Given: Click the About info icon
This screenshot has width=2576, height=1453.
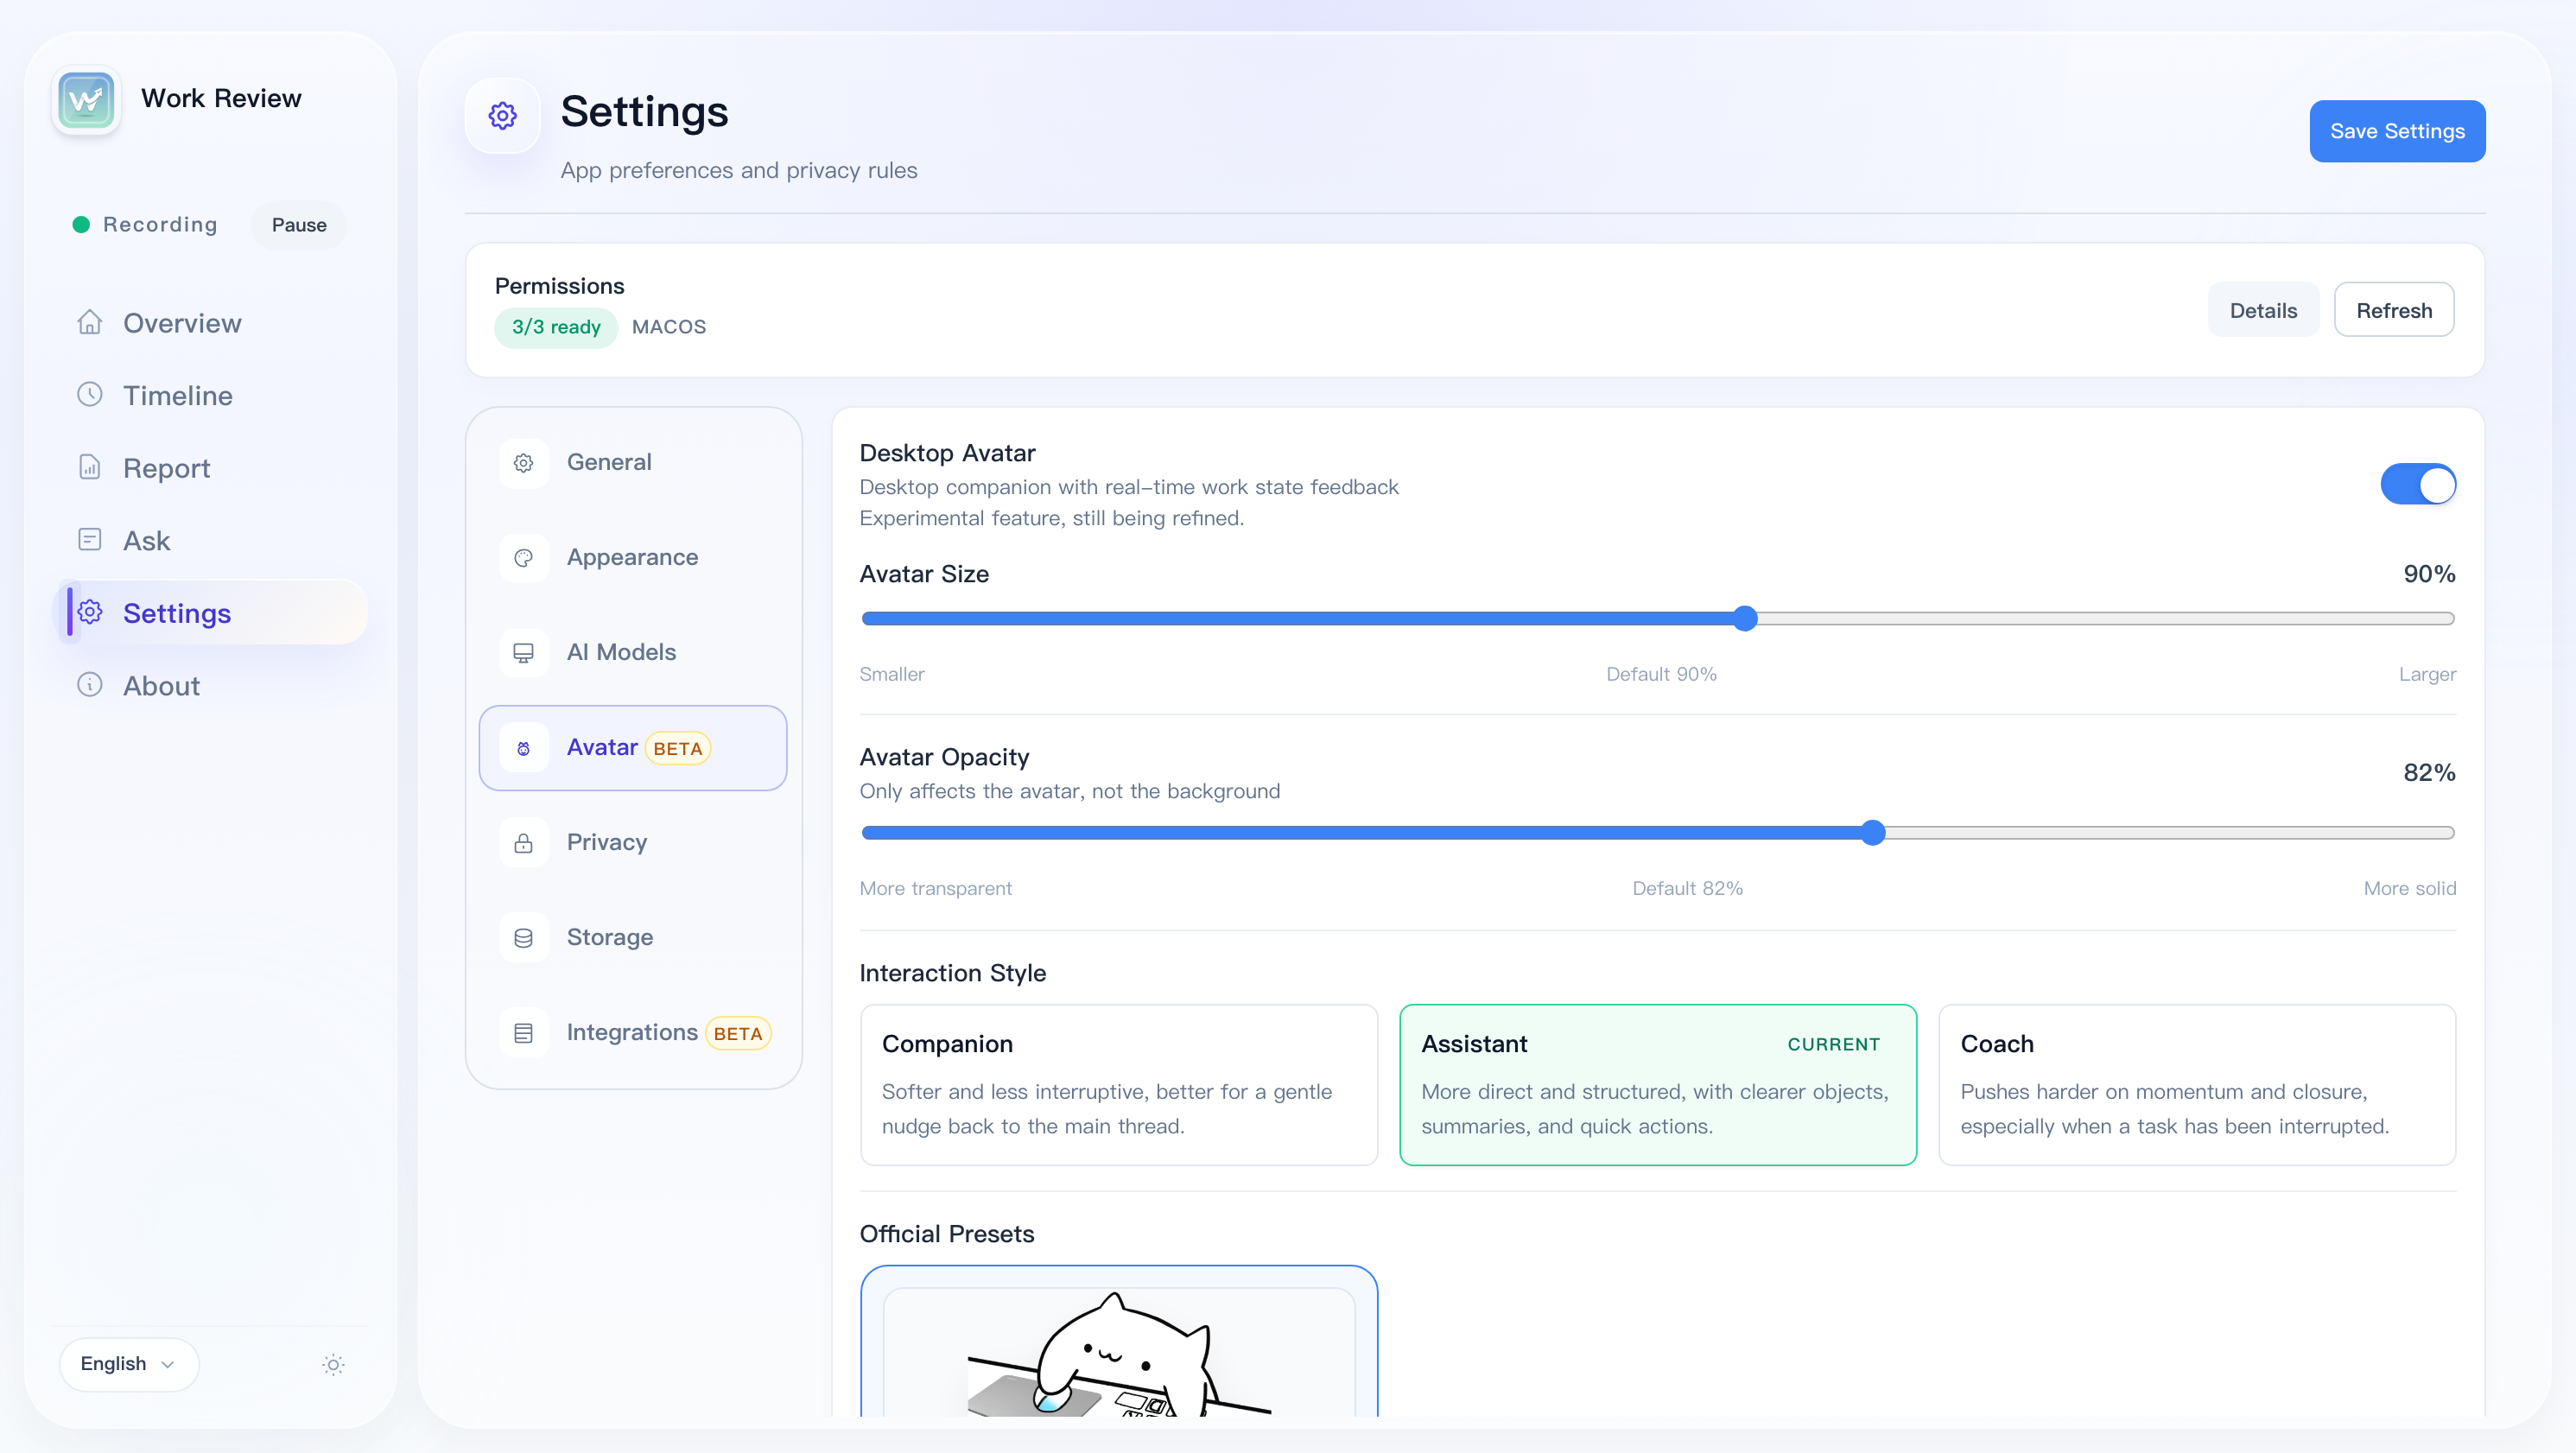Looking at the screenshot, I should coord(90,685).
